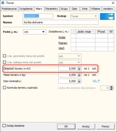This screenshot has width=117, height=132.
Task: Select the Miary tab
Action: pyautogui.click(x=39, y=9)
